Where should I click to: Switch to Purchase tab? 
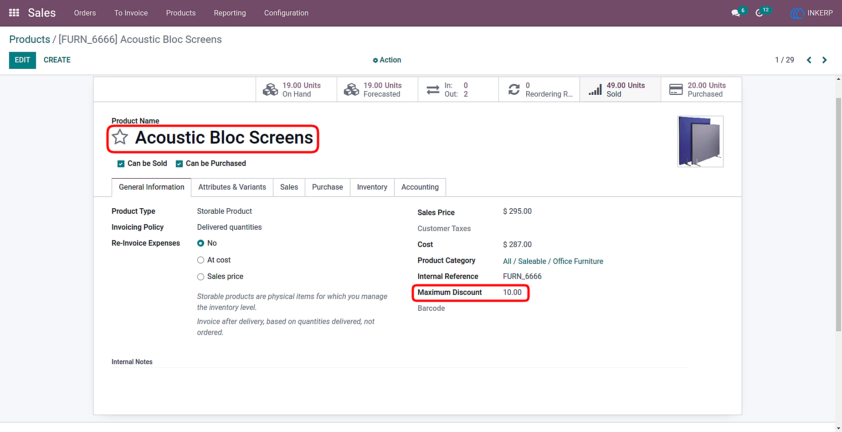(327, 187)
